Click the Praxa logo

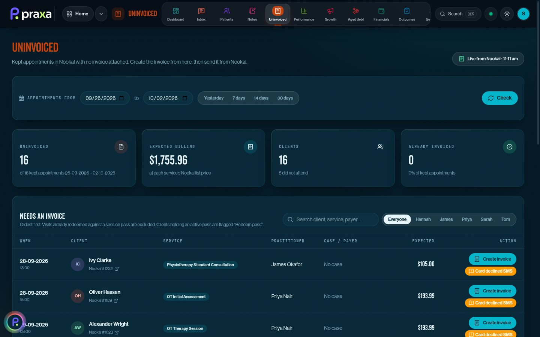[31, 14]
